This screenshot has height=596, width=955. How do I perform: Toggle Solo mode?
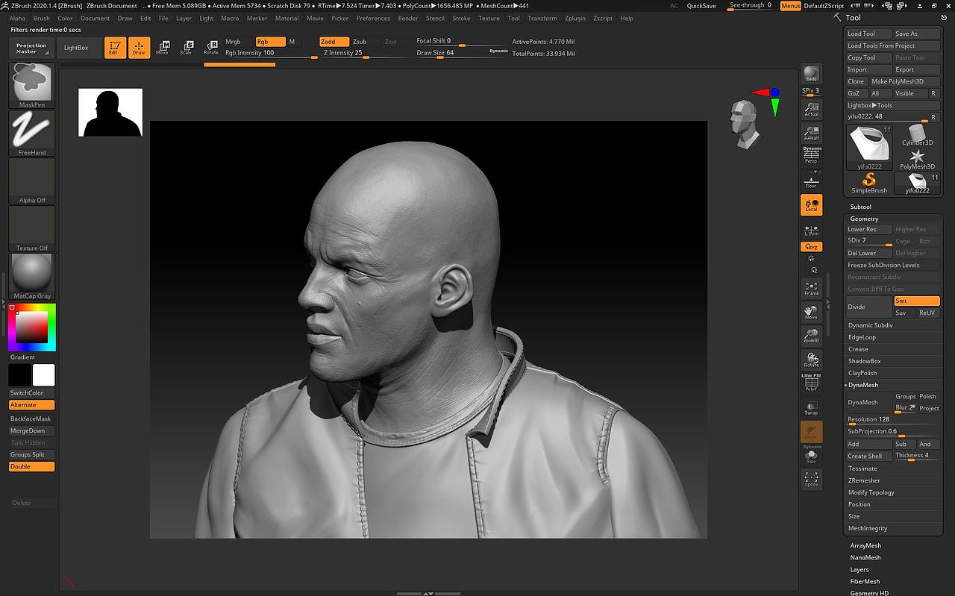(811, 455)
